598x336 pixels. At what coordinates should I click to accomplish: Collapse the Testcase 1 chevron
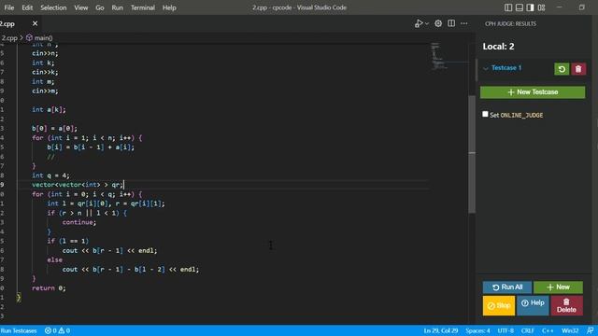click(x=486, y=68)
